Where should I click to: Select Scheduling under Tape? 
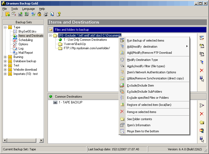[x=25, y=40]
